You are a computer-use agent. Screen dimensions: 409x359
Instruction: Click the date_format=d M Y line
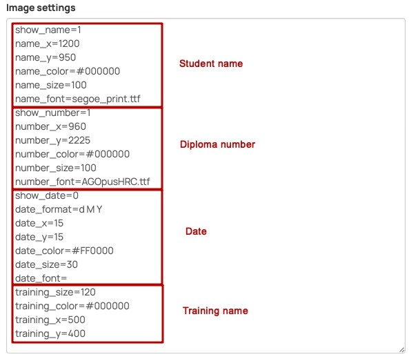click(59, 209)
